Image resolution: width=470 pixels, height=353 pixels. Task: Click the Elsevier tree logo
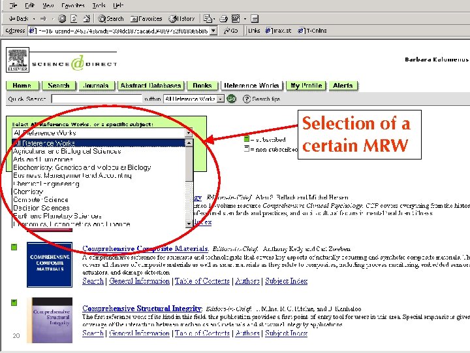[x=18, y=59]
